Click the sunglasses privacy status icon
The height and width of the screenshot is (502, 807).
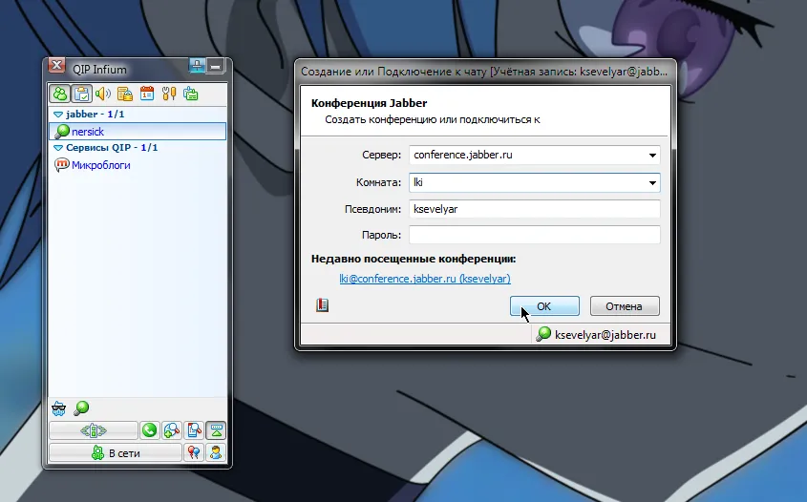coord(59,408)
